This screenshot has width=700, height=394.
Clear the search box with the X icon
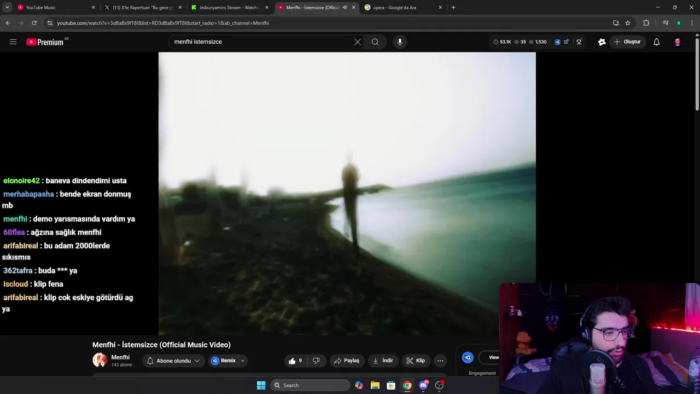tap(358, 42)
